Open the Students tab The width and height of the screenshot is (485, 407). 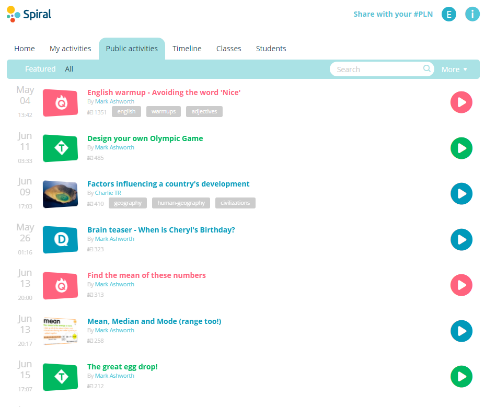271,49
